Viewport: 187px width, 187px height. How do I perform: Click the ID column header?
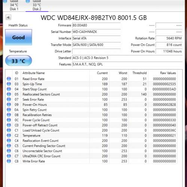pos(16,73)
